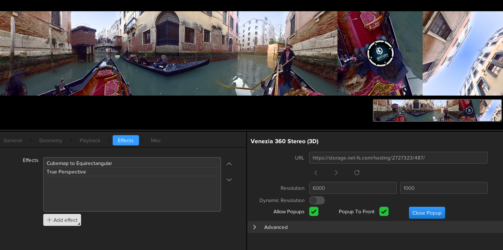Open the Add effect dropdown
This screenshot has width=503, height=250.
click(62, 220)
